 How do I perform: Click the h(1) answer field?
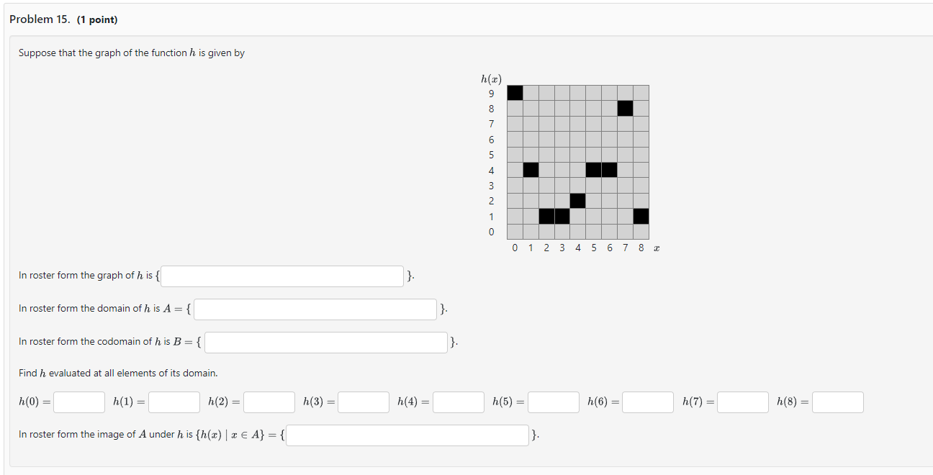pyautogui.click(x=173, y=402)
